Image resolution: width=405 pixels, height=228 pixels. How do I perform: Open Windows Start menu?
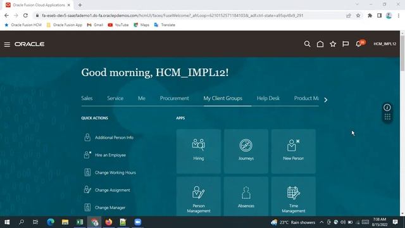tap(7, 222)
